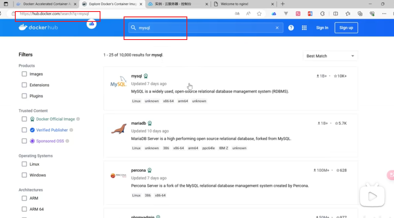Open the help question mark icon
The image size is (394, 218).
tap(291, 28)
